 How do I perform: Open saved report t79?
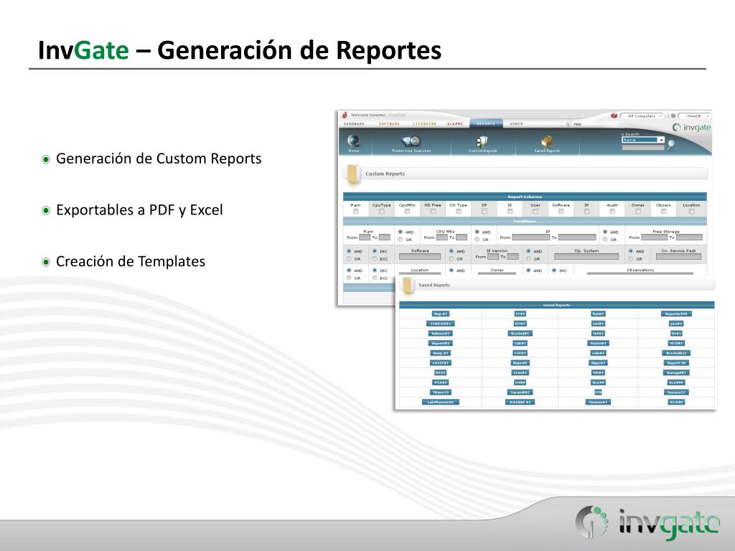(x=598, y=392)
